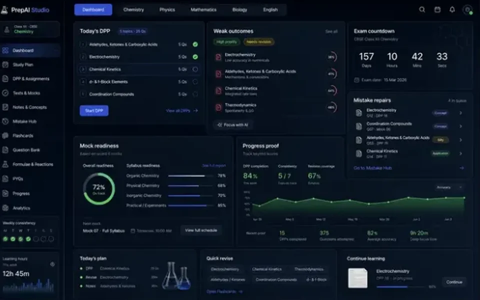Image resolution: width=480 pixels, height=300 pixels.
Task: Click View full schedule button
Action: click(x=201, y=230)
